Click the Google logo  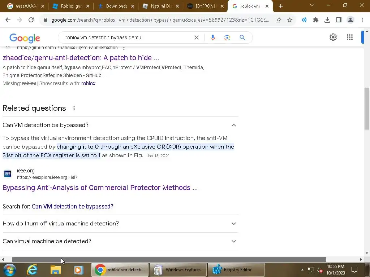[25, 38]
